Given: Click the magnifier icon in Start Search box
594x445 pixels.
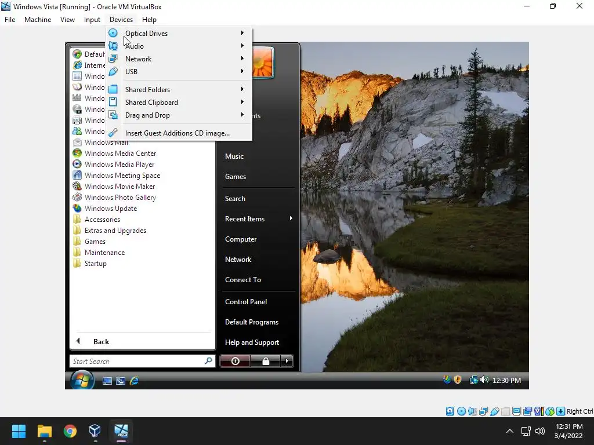Looking at the screenshot, I should pos(208,361).
